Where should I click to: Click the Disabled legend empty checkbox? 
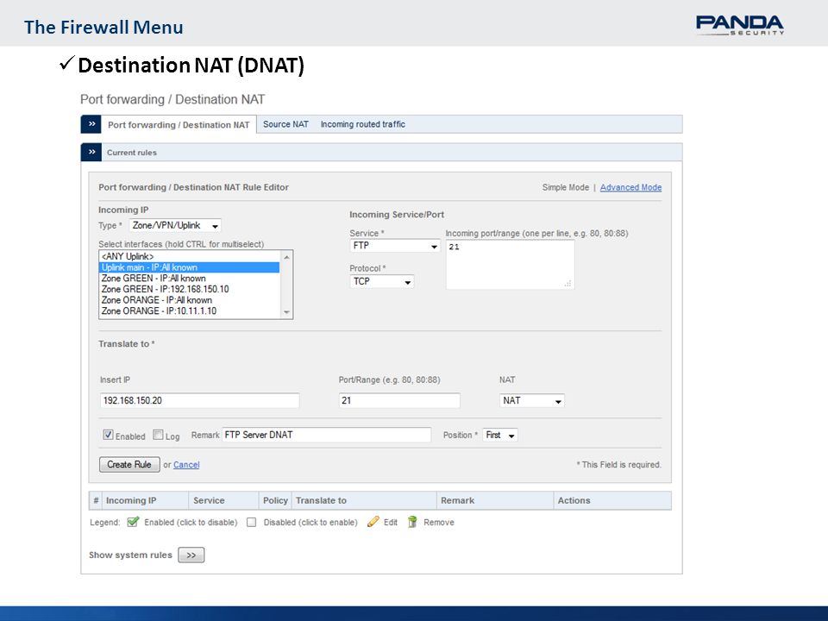[251, 523]
